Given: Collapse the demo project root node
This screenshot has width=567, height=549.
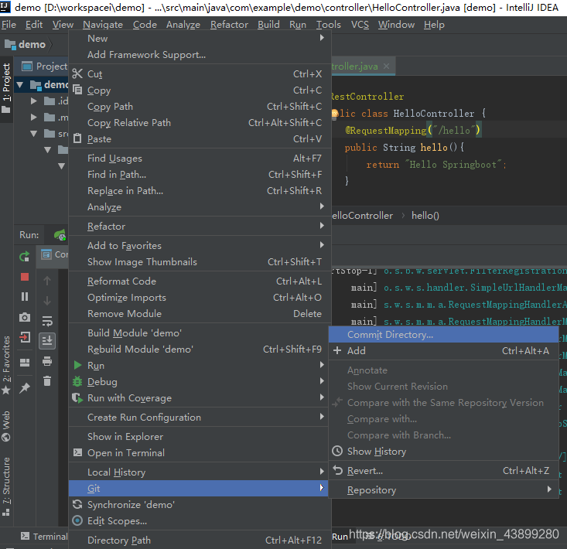Looking at the screenshot, I should pyautogui.click(x=20, y=85).
